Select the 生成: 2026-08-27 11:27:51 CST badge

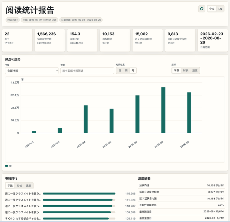coord(40,20)
